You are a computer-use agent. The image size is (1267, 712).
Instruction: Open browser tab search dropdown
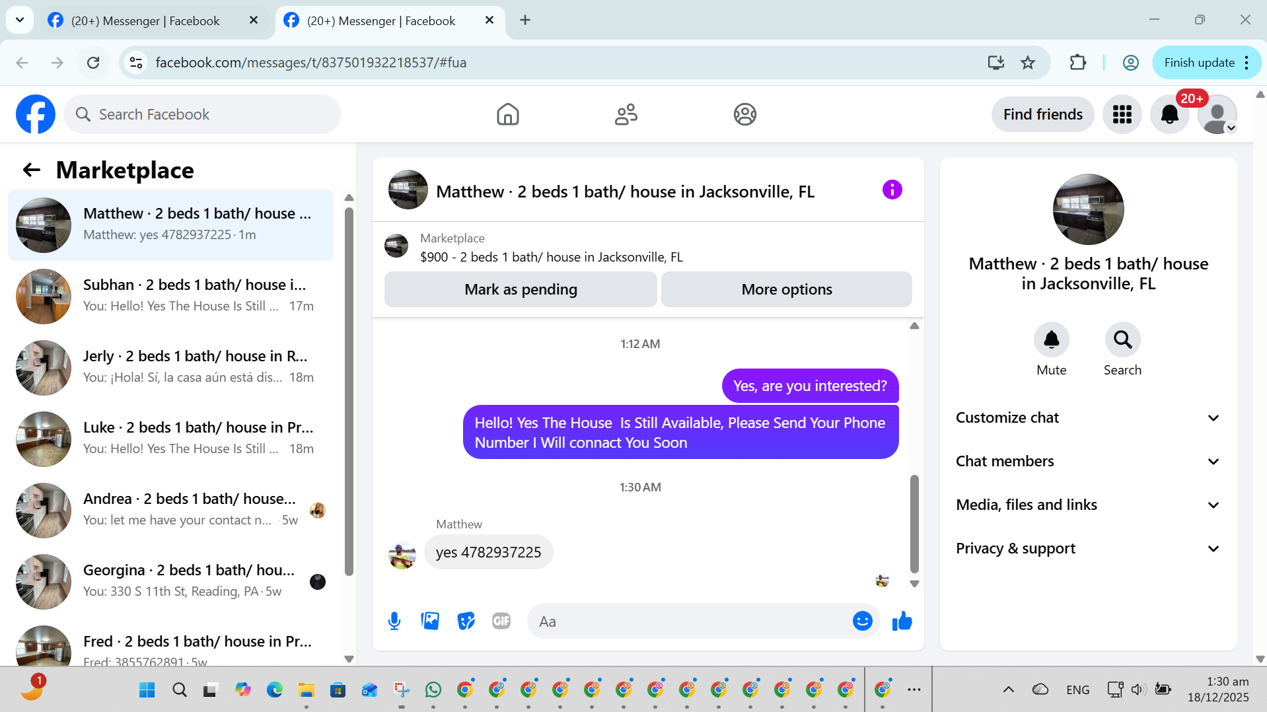(x=20, y=20)
